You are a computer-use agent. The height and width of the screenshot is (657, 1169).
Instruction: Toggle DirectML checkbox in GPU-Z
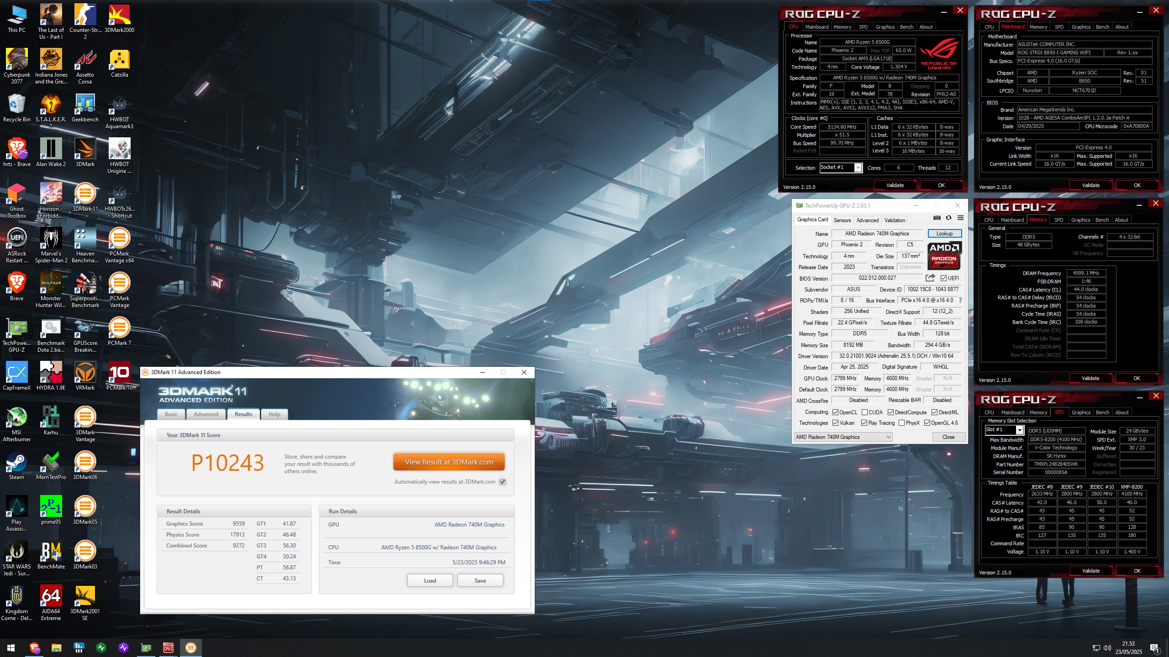click(x=934, y=412)
